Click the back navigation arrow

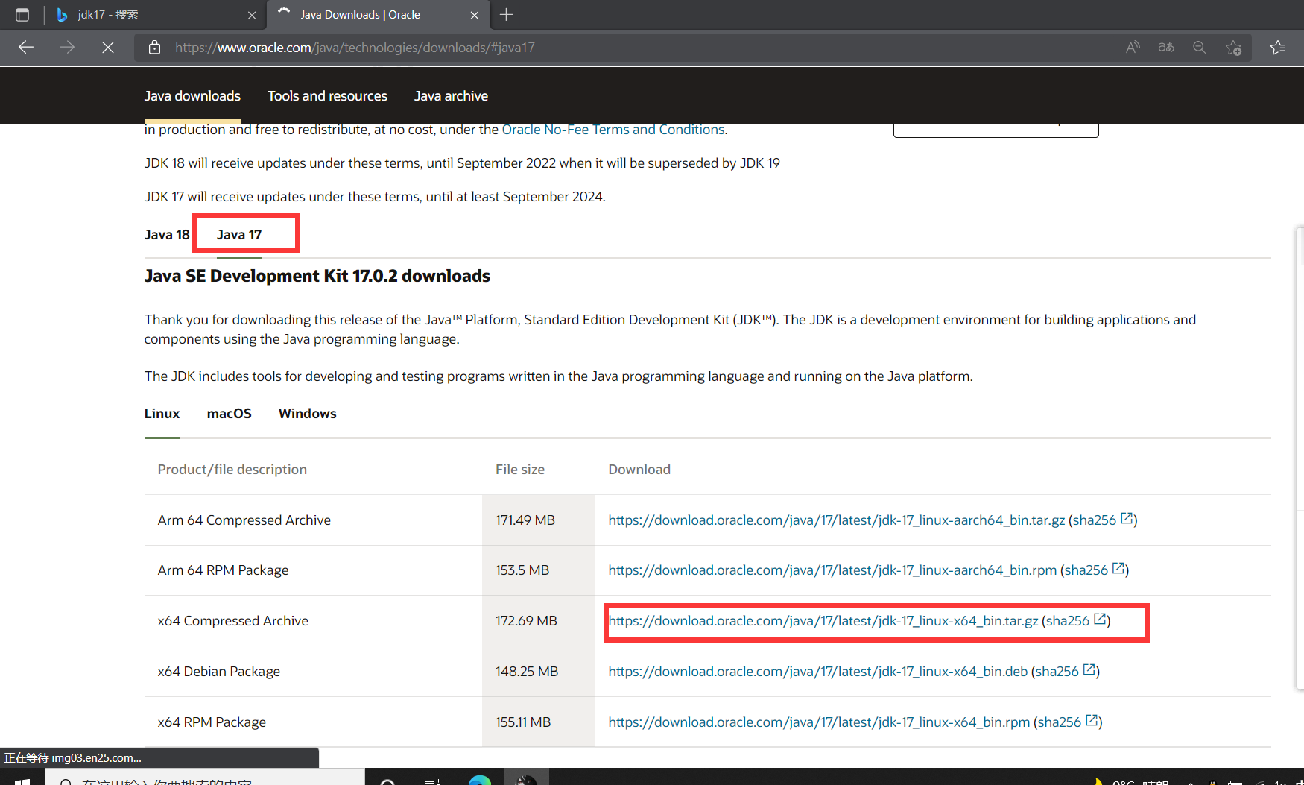tap(25, 47)
